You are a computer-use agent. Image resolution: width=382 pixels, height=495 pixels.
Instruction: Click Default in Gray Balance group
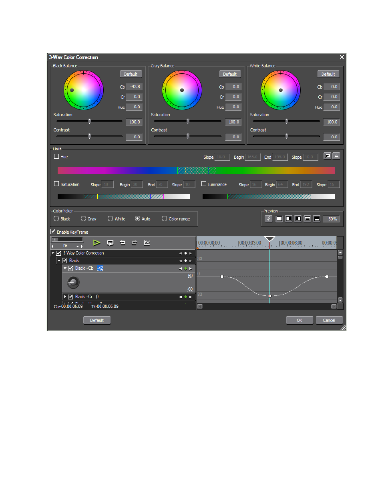[230, 74]
